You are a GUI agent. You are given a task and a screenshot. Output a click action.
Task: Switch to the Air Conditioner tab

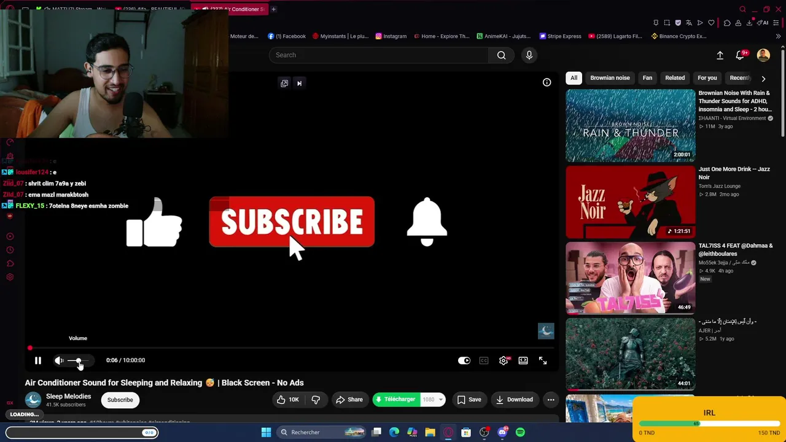point(230,9)
